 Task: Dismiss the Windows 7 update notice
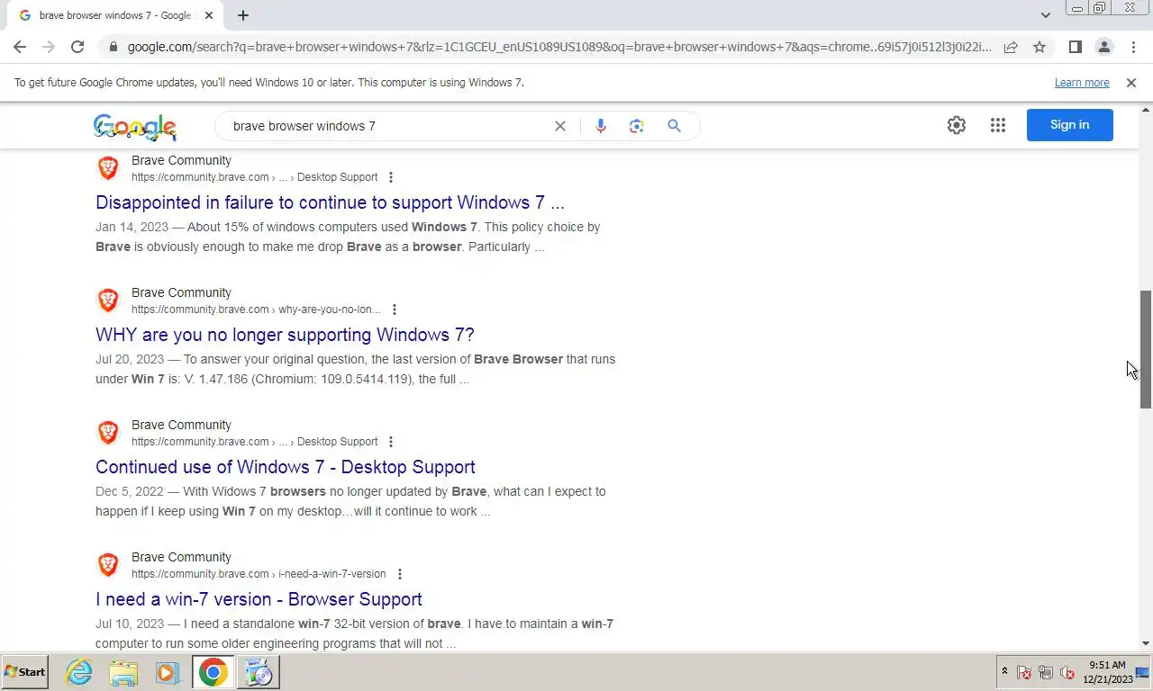coord(1131,83)
